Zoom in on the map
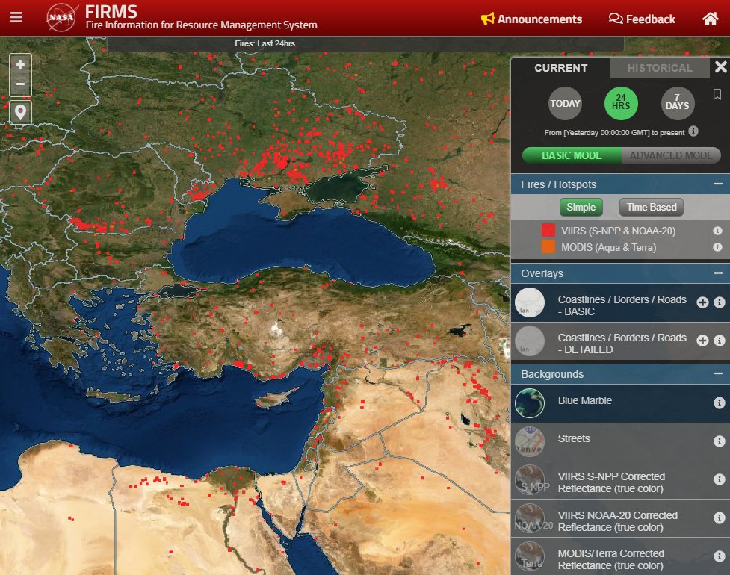Screen dimensions: 730x575 click(20, 65)
